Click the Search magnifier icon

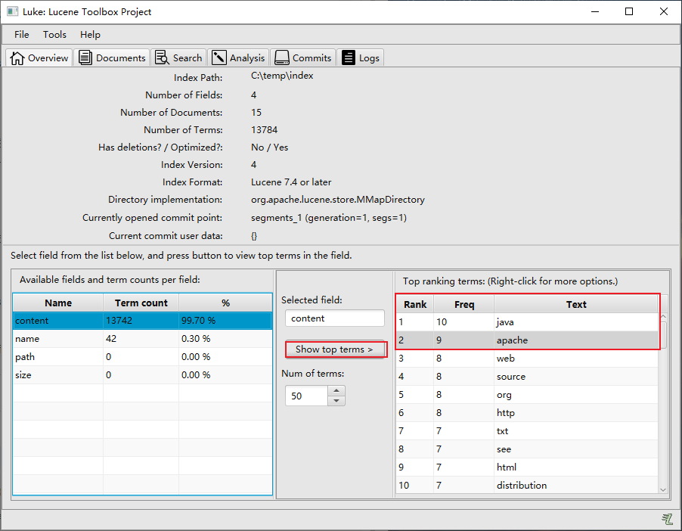(163, 57)
